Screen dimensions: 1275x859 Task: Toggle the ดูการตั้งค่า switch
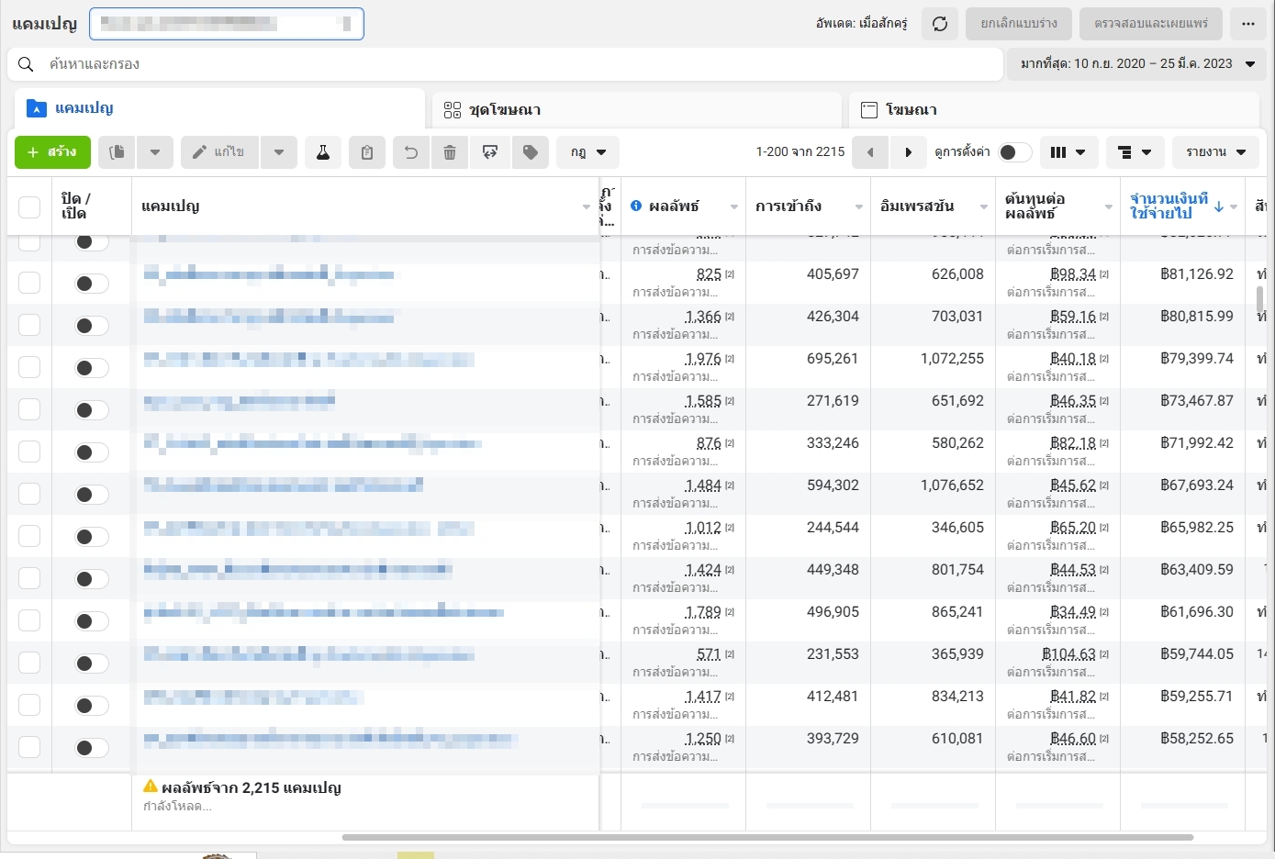(x=1014, y=152)
